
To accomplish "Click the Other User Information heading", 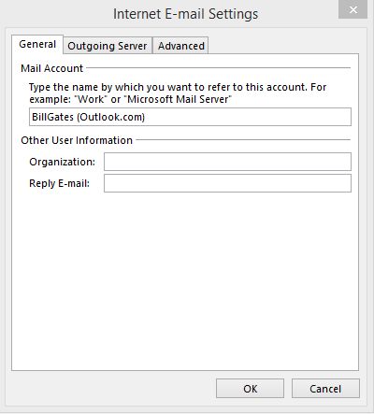I will [x=77, y=140].
